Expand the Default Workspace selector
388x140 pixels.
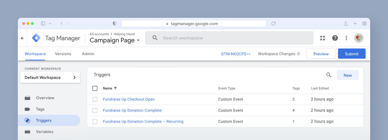coord(50,77)
